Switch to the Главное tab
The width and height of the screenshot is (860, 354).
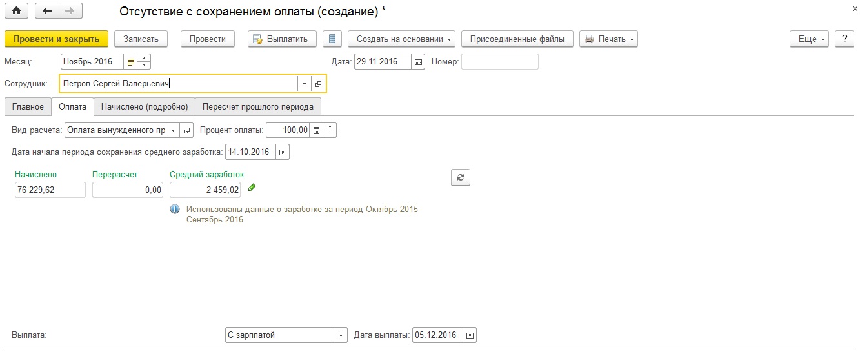(28, 107)
